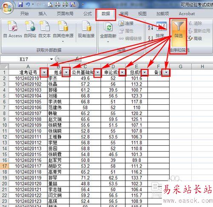Open the 视图 ribbon tab
Viewport: 213px width, 207px height.
[x=142, y=14]
